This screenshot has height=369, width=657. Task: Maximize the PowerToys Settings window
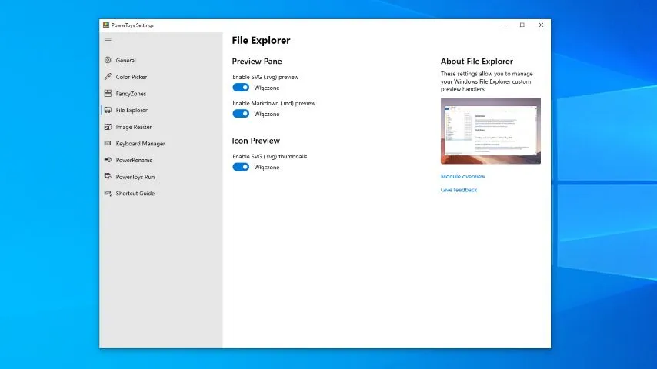[x=522, y=25]
